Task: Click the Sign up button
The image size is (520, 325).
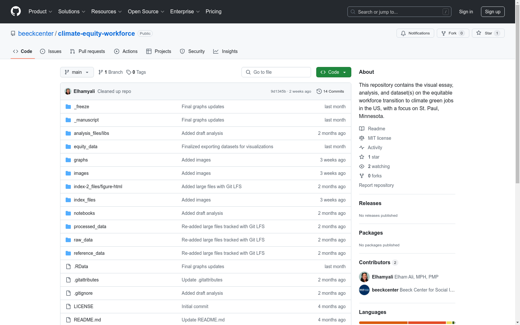Action: (493, 12)
